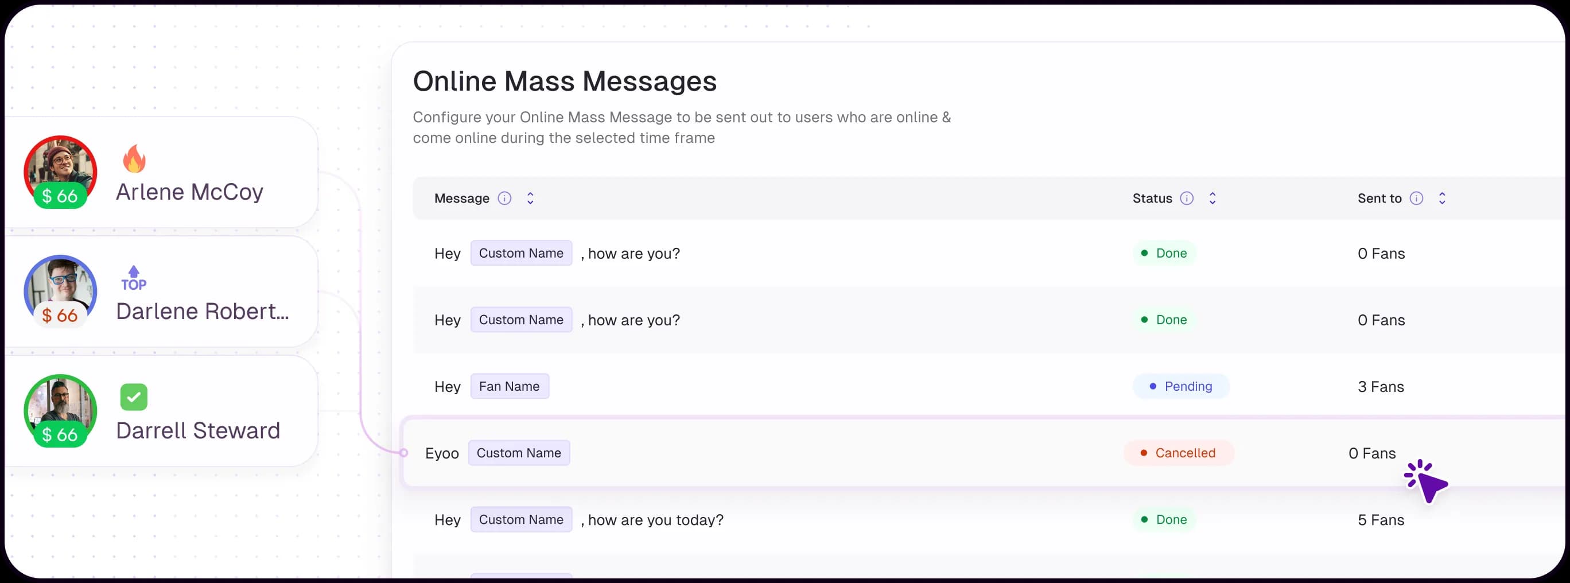Click Custom Name tag in second 'how are you?' row
1570x583 pixels.
pyautogui.click(x=521, y=319)
